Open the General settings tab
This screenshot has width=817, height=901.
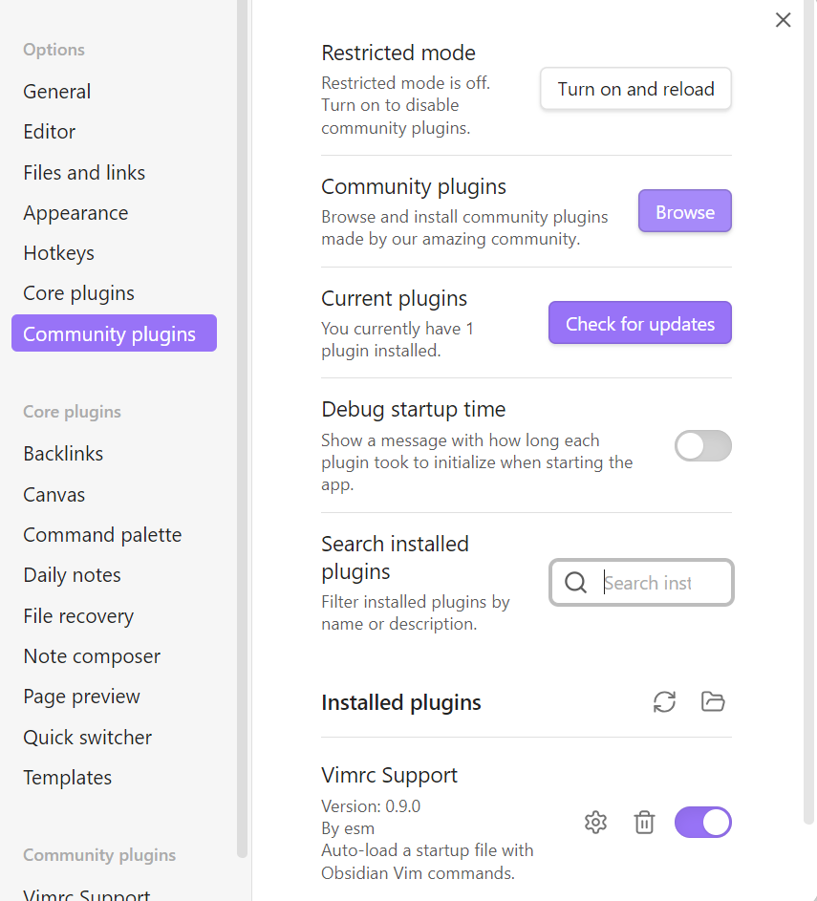pyautogui.click(x=57, y=92)
